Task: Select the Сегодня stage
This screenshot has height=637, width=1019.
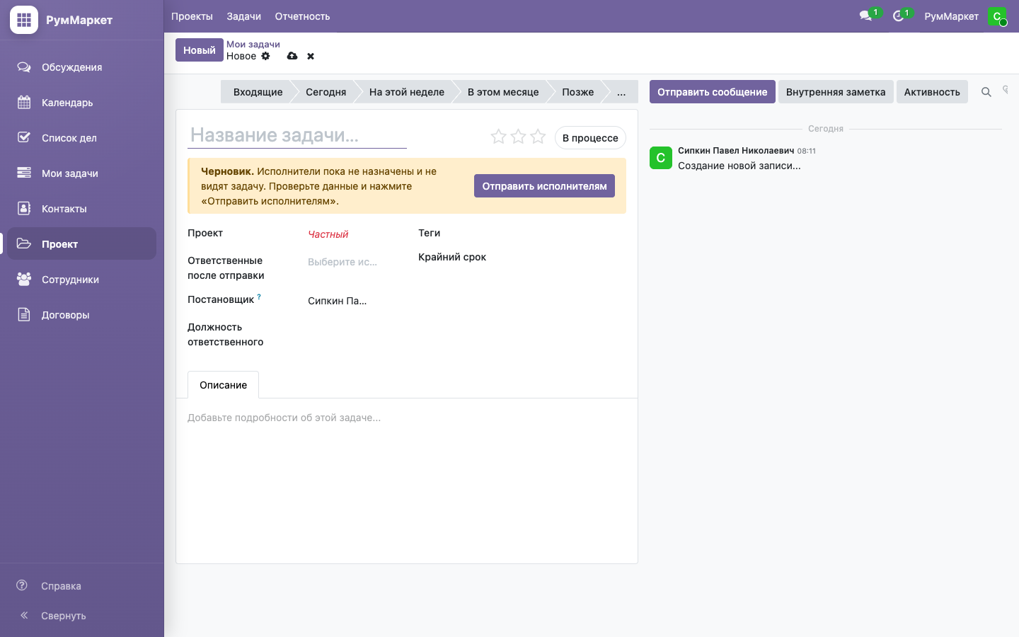Action: (326, 92)
